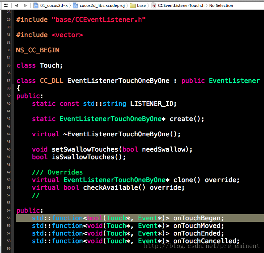
Task: Click the isSwallowTouches() method name
Action: (x=87, y=157)
